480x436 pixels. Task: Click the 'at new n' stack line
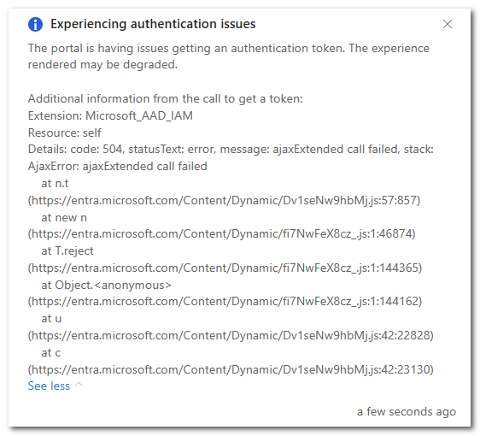64,217
